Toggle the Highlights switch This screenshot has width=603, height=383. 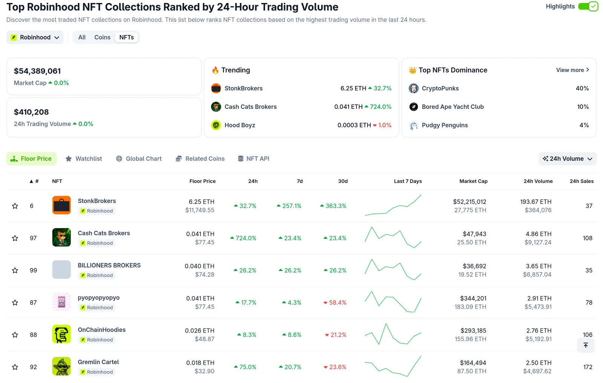(588, 6)
